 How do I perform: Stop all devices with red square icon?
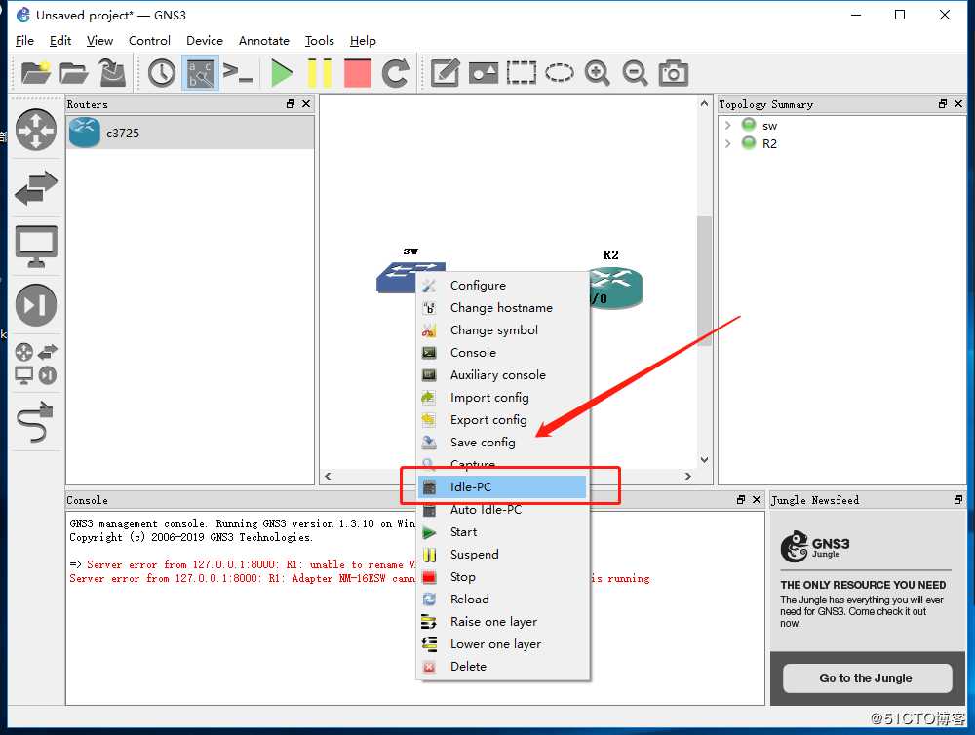click(x=357, y=73)
